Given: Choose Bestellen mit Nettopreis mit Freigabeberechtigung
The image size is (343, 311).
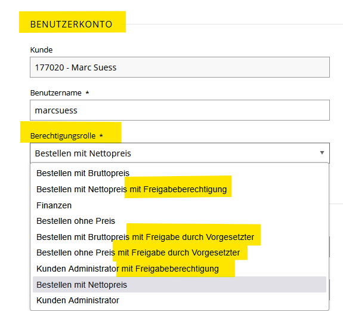Looking at the screenshot, I should pos(180,189).
